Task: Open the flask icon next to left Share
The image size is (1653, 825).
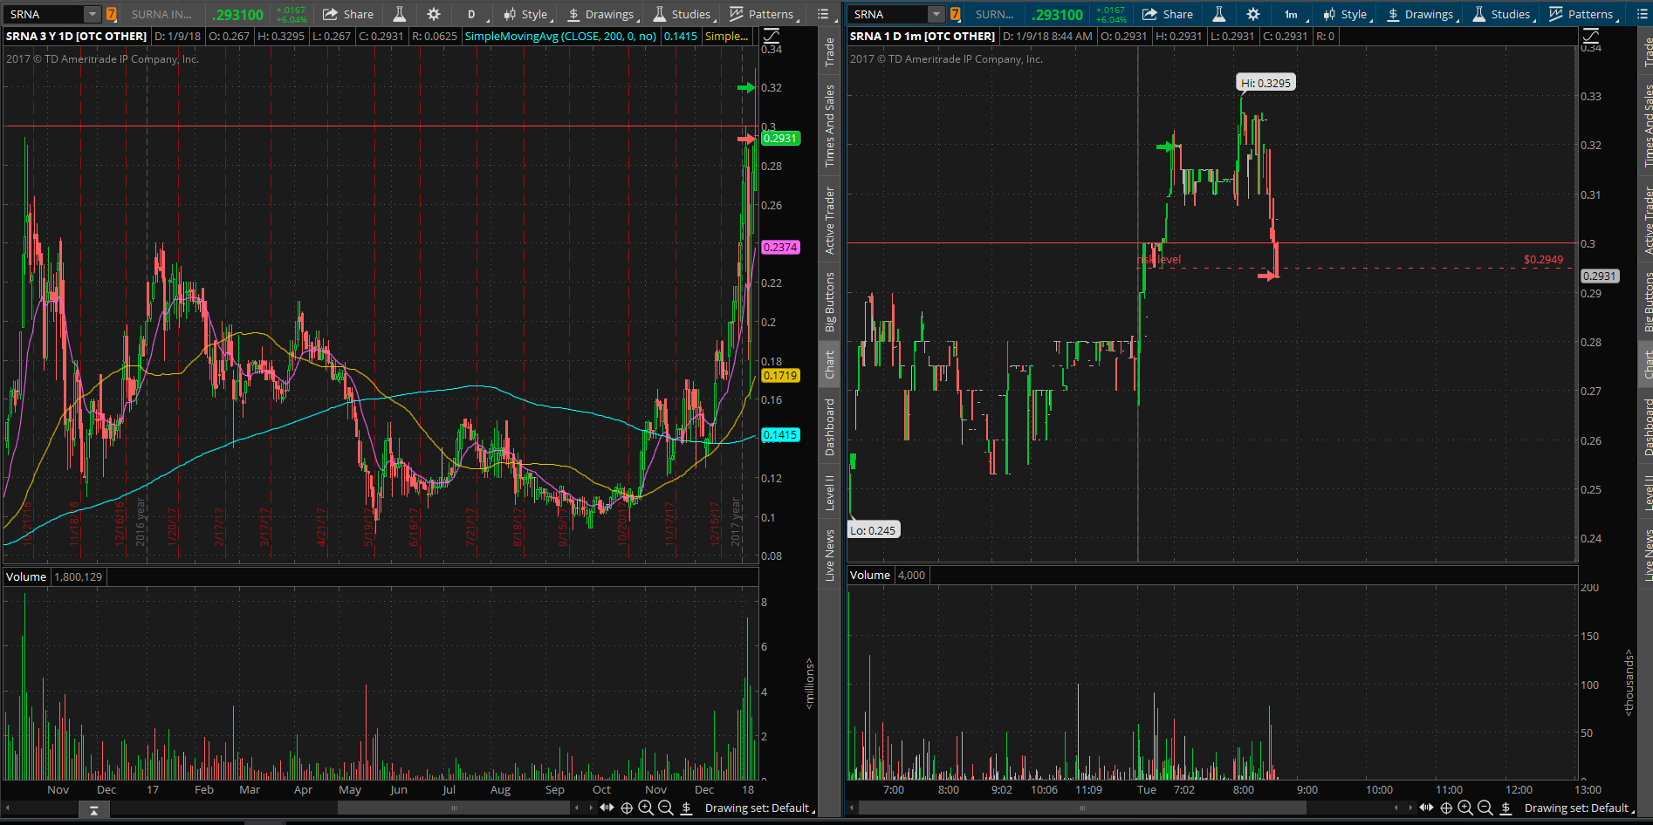Action: tap(400, 14)
